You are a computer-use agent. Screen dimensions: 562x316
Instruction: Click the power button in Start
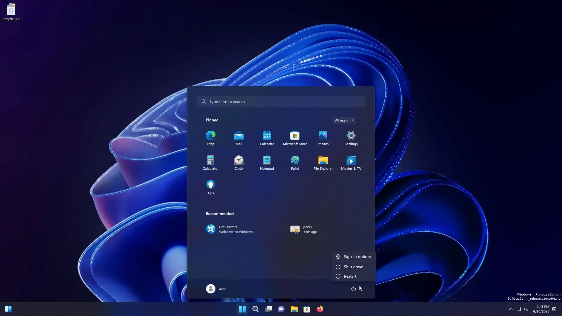click(x=353, y=289)
